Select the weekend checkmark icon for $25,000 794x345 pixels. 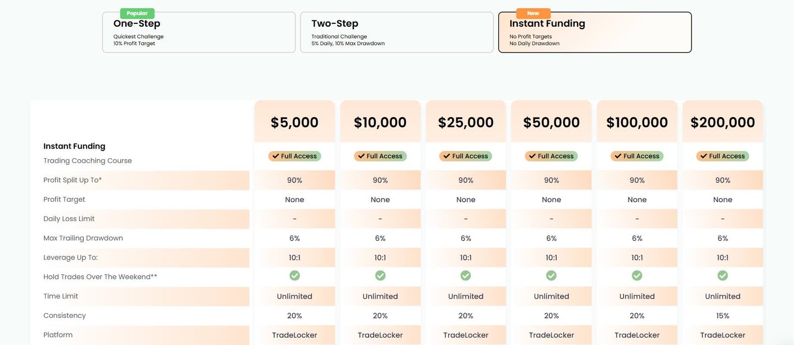(x=465, y=276)
